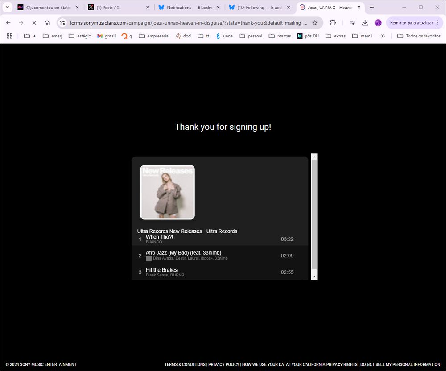Open the pós DH bookmark
446x371 pixels.
tap(308, 36)
